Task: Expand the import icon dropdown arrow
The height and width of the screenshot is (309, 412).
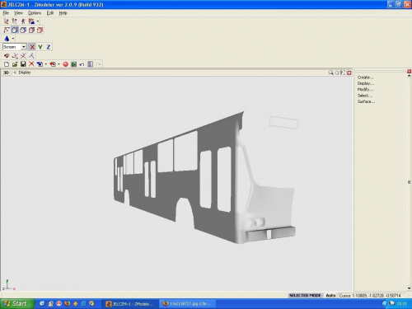Action: [46, 64]
